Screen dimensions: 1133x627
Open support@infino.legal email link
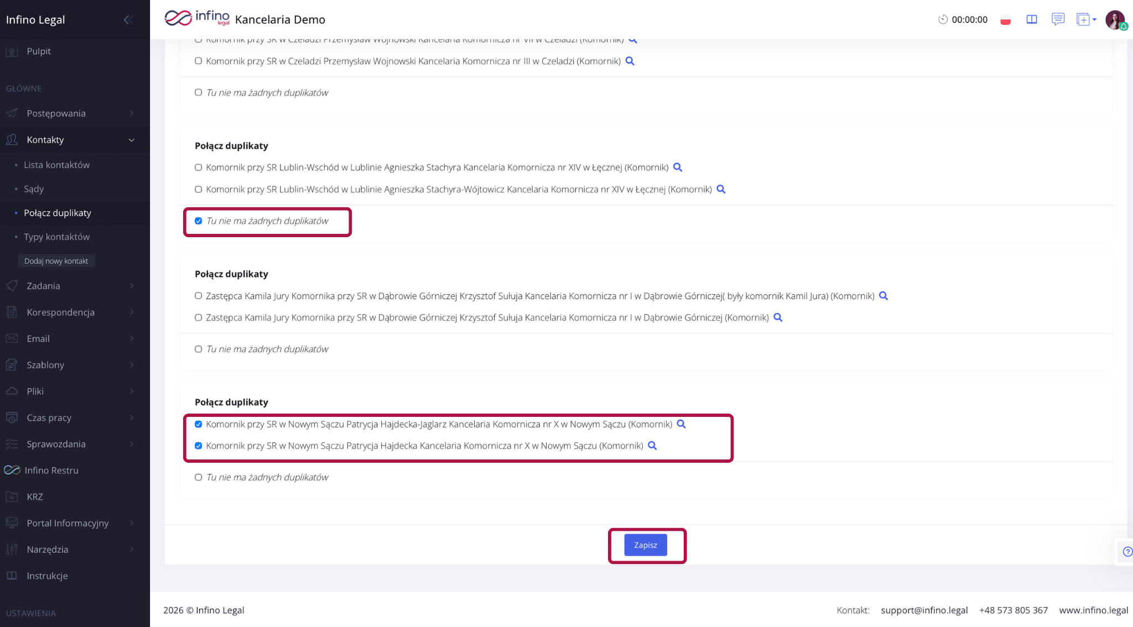coord(924,610)
